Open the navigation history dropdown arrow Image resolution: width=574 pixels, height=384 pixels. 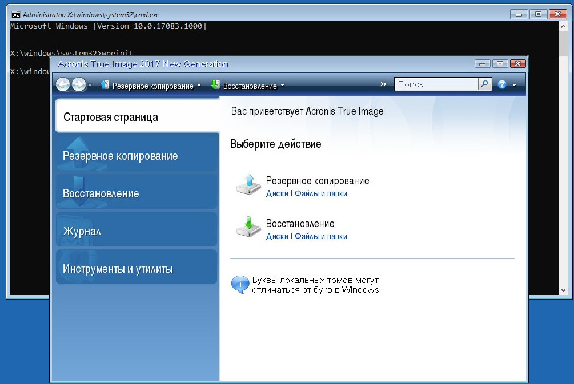(x=90, y=86)
